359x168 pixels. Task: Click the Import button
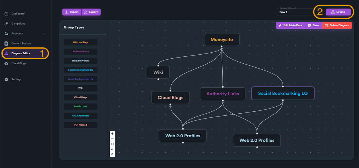coord(72,12)
